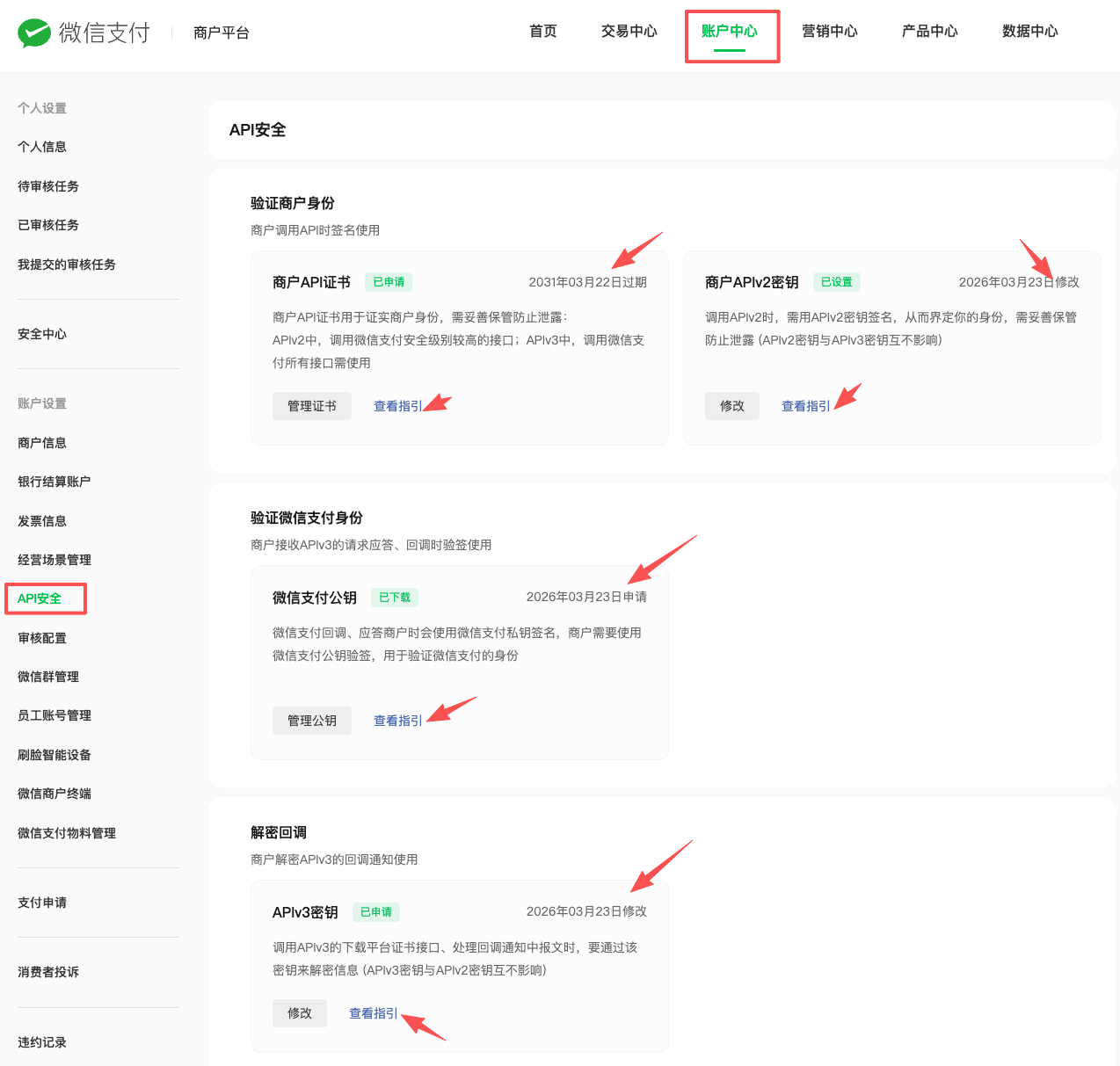
Task: Go to 安全中心 in the sidebar
Action: 42,334
